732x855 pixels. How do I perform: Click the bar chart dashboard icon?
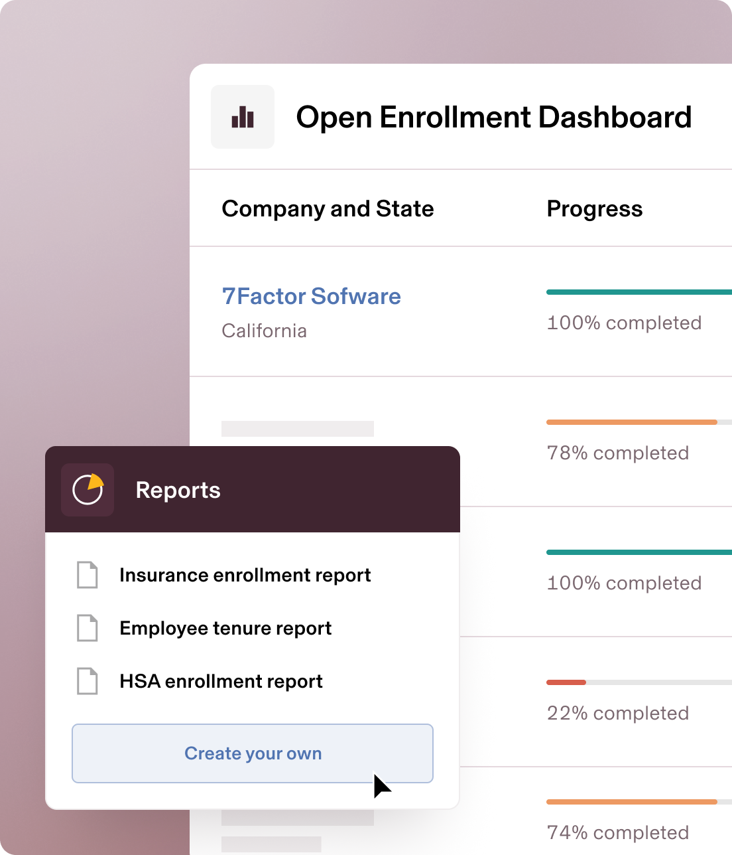pyautogui.click(x=242, y=116)
